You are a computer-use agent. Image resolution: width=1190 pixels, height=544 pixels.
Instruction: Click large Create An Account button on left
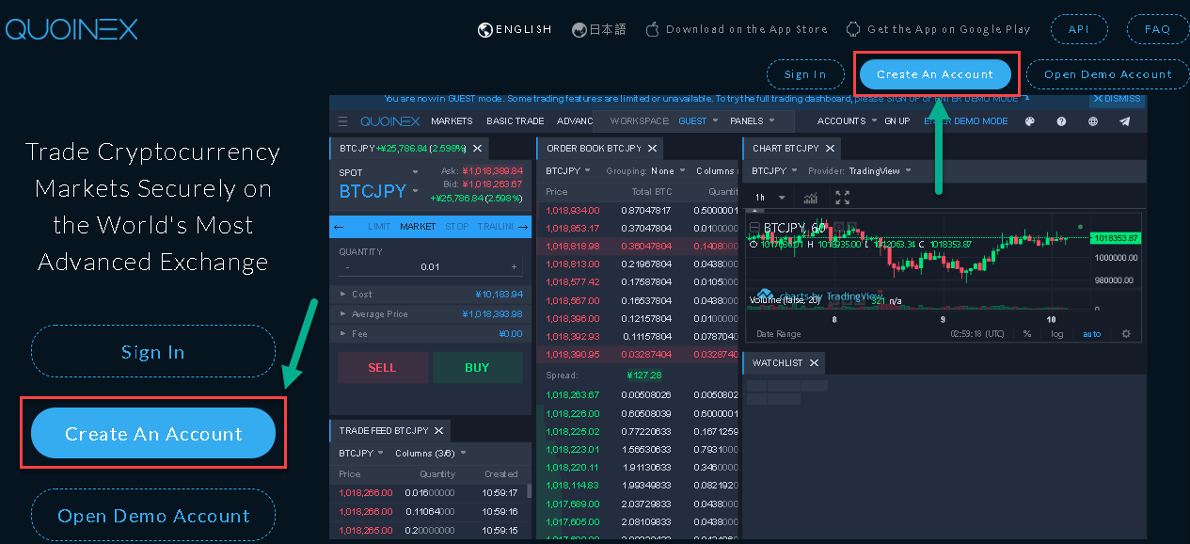153,434
